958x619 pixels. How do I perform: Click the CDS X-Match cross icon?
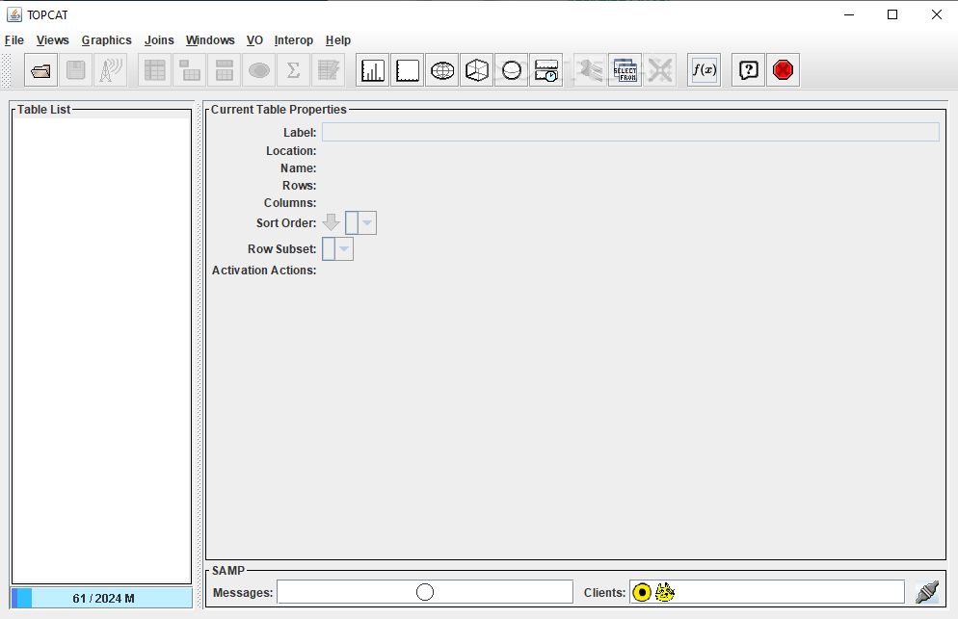click(x=660, y=70)
